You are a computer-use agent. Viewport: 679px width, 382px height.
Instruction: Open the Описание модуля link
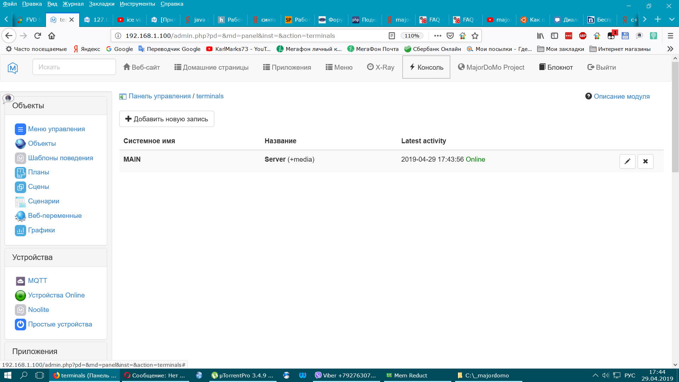point(621,96)
